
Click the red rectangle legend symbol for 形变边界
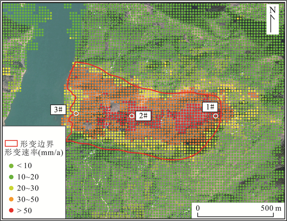coord(11,143)
